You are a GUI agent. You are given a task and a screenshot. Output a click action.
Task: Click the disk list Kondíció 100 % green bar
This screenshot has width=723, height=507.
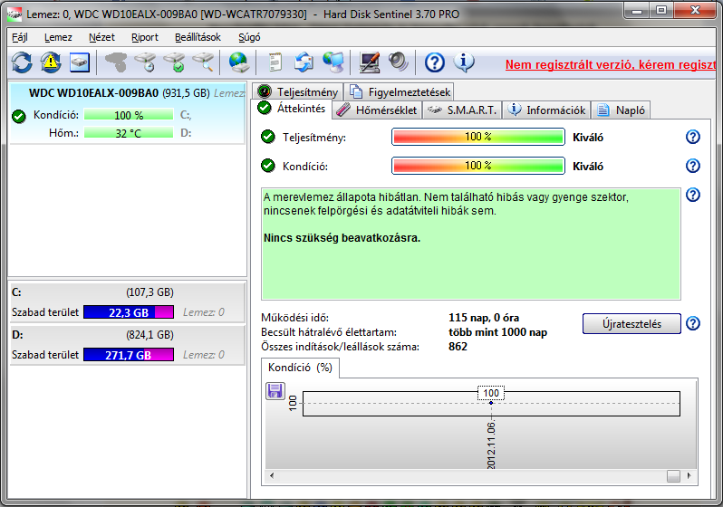(129, 115)
